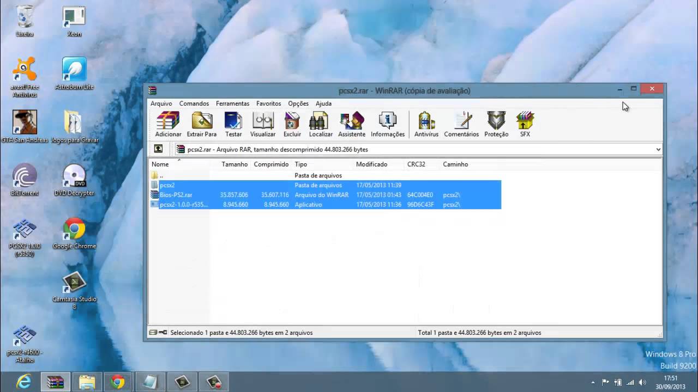This screenshot has height=392, width=698.
Task: Open the Ajuda menu
Action: tap(323, 103)
